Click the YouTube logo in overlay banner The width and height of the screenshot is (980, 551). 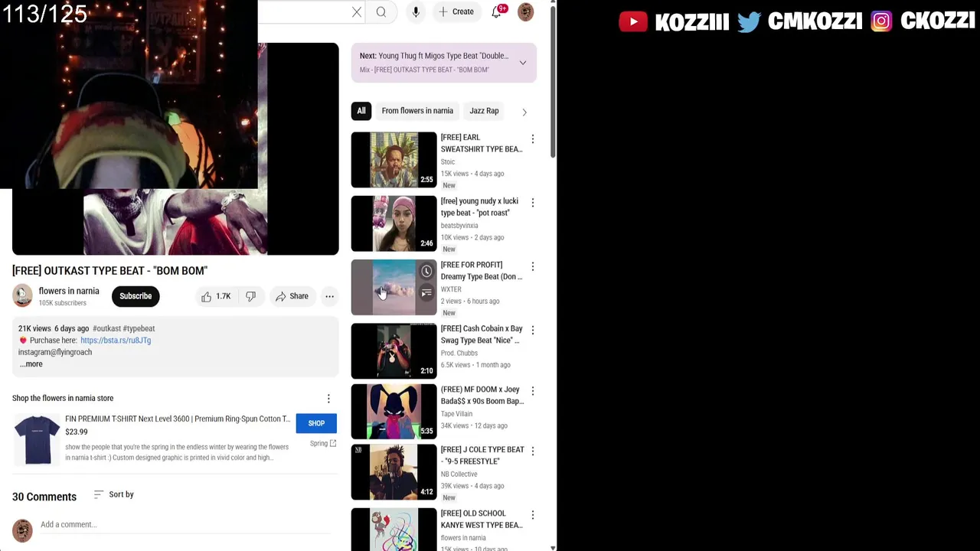tap(633, 21)
